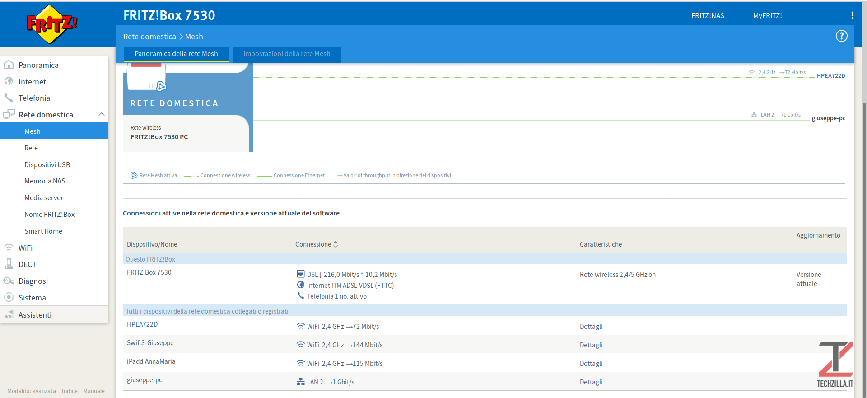
Task: Open FRITZ!NAS from the header
Action: pyautogui.click(x=708, y=15)
